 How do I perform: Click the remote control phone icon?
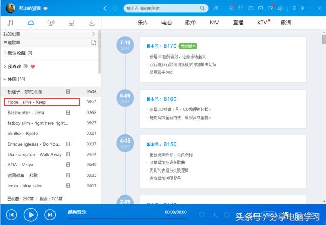[x=294, y=8]
